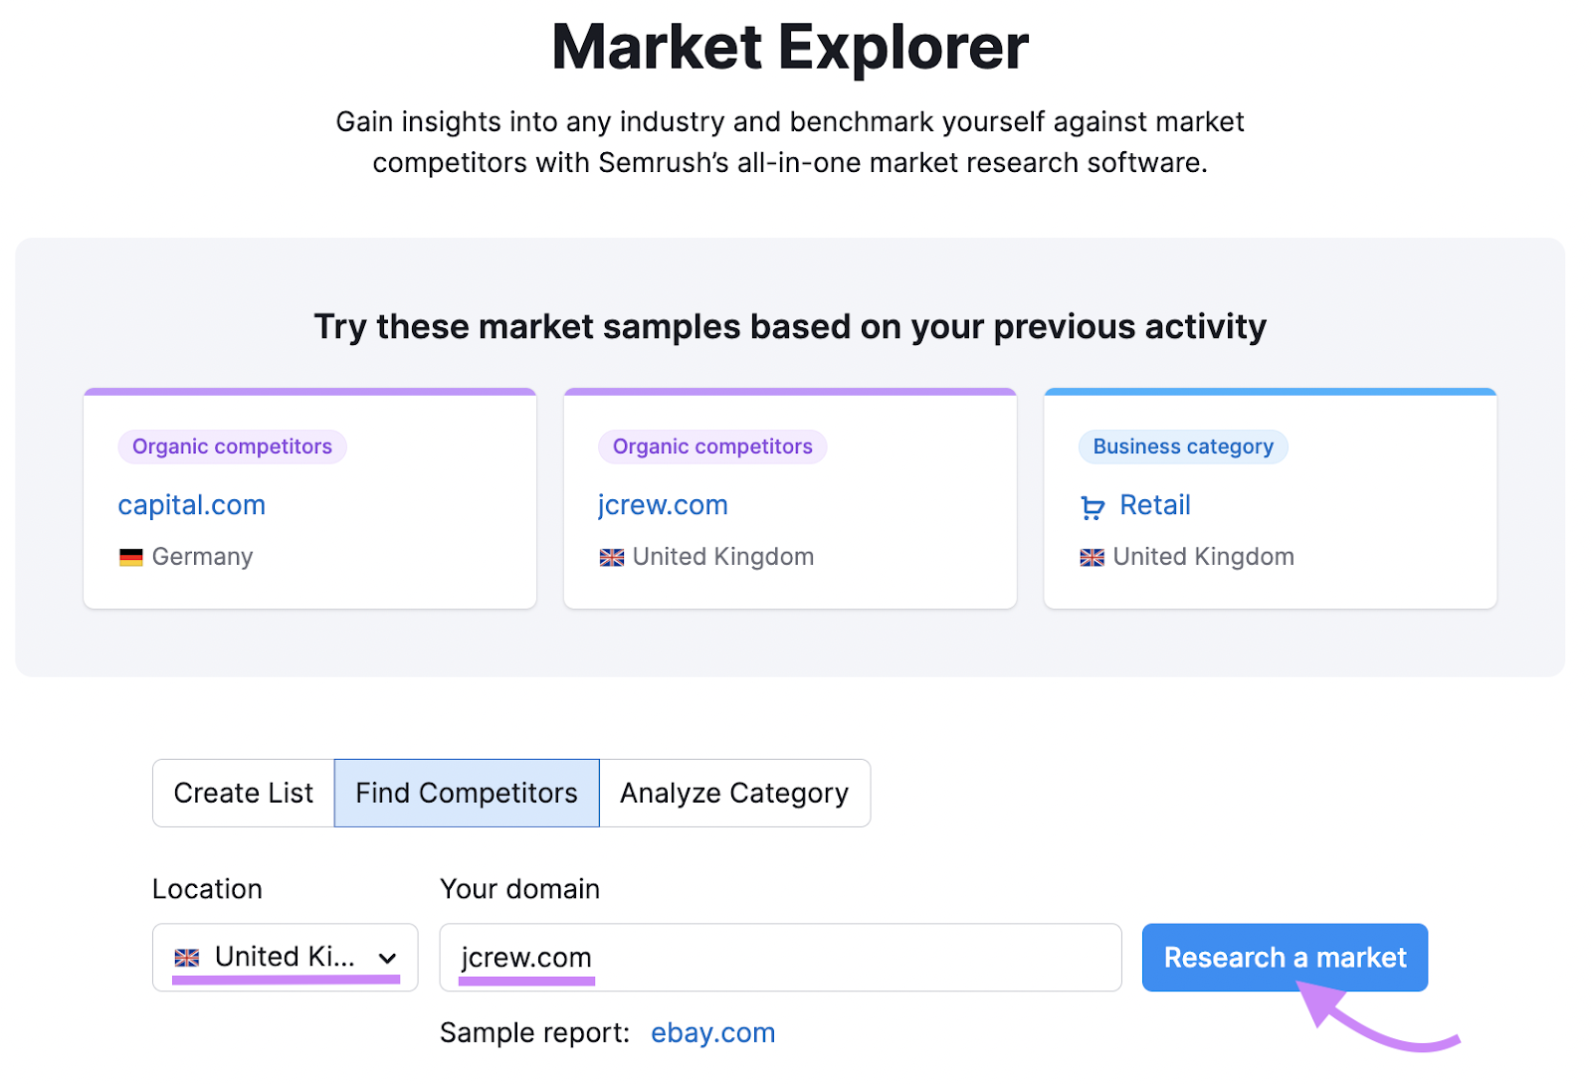Viewport: 1592px width, 1084px height.
Task: Click UK flag in Retail card
Action: pos(1092,558)
